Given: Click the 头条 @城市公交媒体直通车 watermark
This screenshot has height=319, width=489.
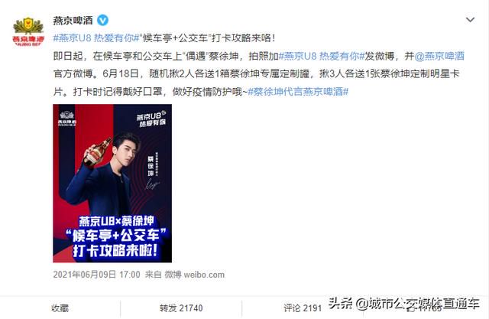Looking at the screenshot, I should click(x=404, y=303).
